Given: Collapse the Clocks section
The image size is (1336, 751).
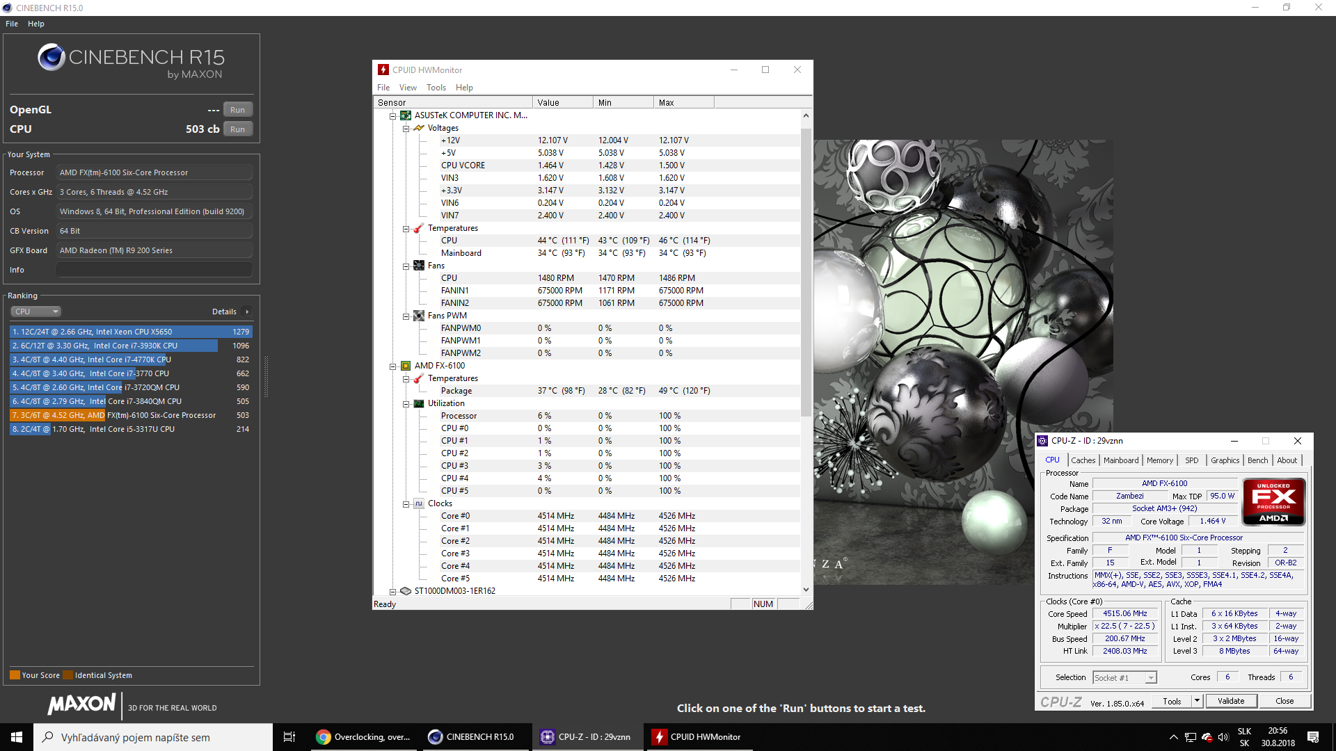Looking at the screenshot, I should click(x=406, y=504).
